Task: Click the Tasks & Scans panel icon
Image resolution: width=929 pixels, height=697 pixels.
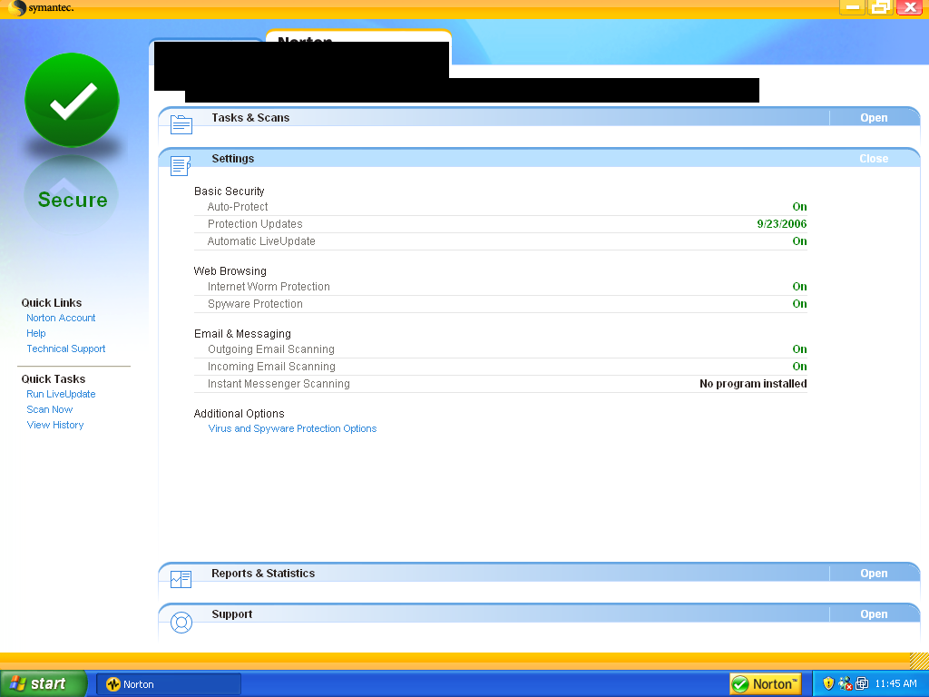Action: tap(181, 124)
